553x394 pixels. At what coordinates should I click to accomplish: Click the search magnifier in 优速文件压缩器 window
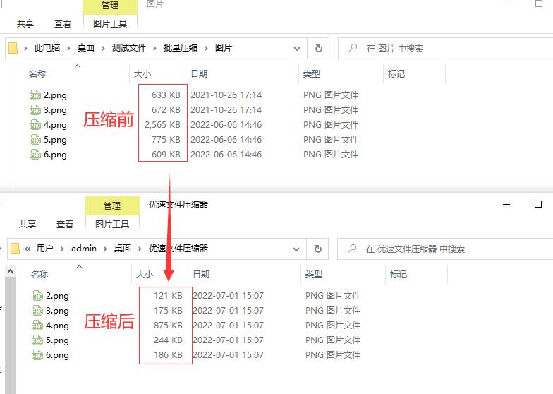[x=351, y=249]
